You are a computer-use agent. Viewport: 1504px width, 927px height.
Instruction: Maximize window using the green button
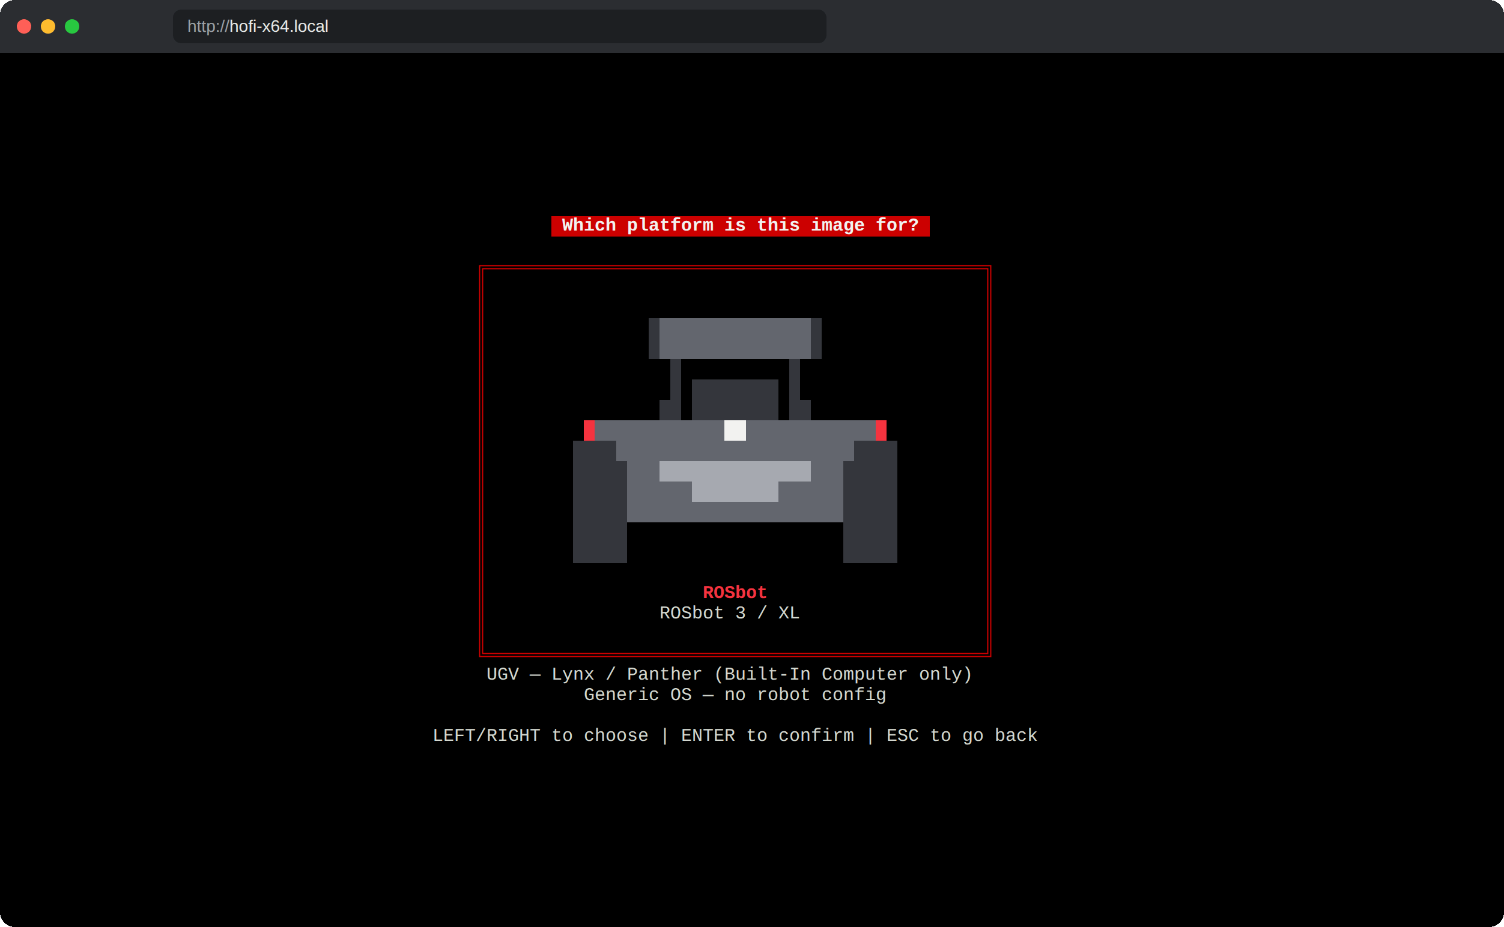pos(73,26)
